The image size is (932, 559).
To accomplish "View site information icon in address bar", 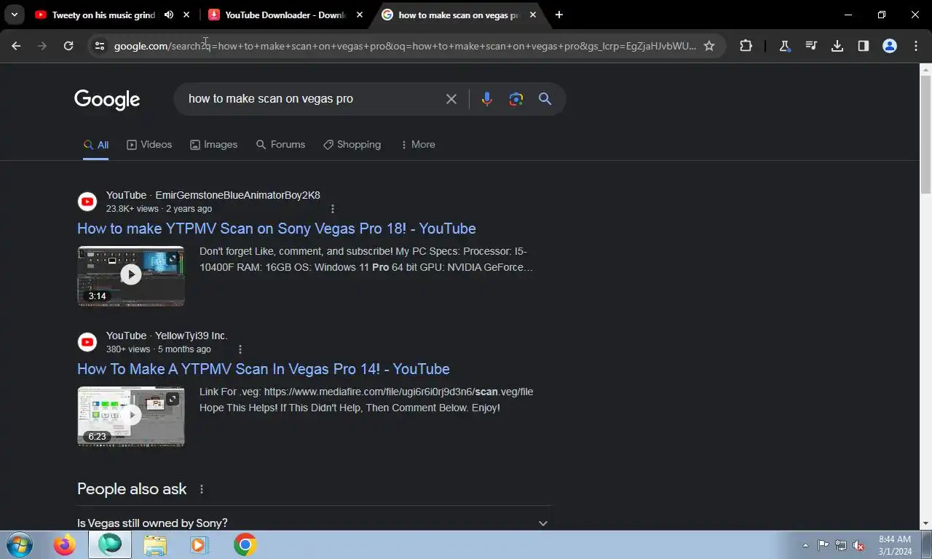I will [x=100, y=46].
